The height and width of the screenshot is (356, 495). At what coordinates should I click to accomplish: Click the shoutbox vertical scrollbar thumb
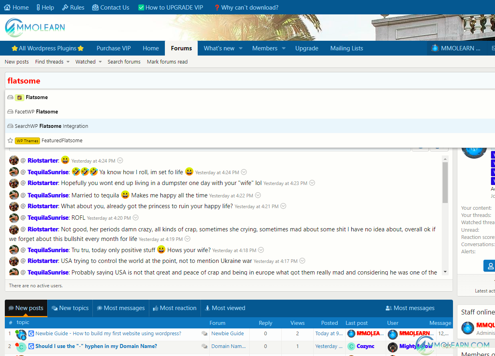(x=445, y=183)
